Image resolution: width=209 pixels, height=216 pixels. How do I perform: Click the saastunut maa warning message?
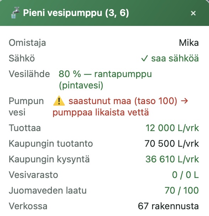[123, 101]
